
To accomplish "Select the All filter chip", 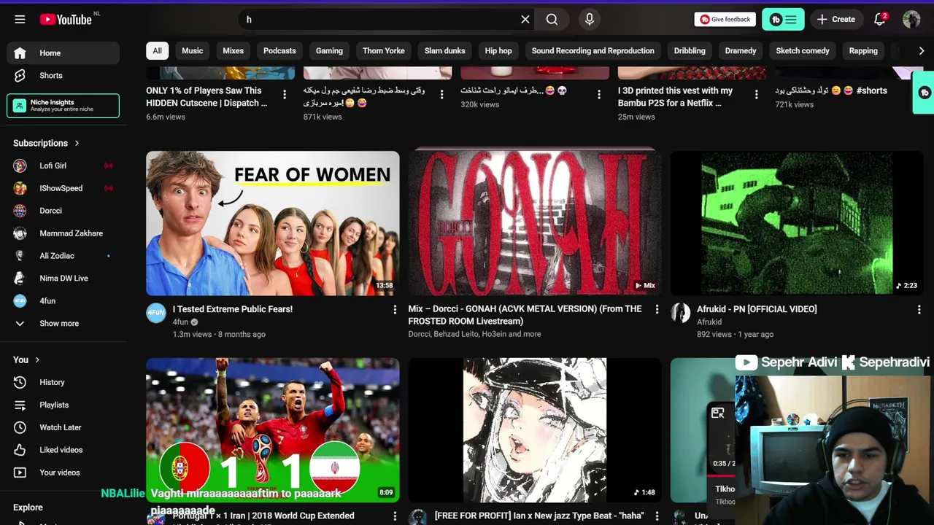I will [x=157, y=51].
